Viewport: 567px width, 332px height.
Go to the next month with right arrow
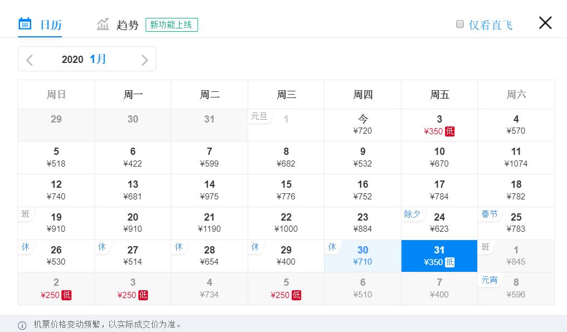(144, 59)
